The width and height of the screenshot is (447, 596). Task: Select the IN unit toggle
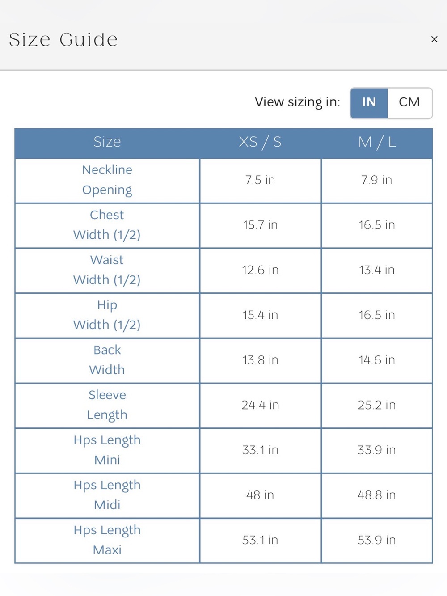tap(369, 102)
